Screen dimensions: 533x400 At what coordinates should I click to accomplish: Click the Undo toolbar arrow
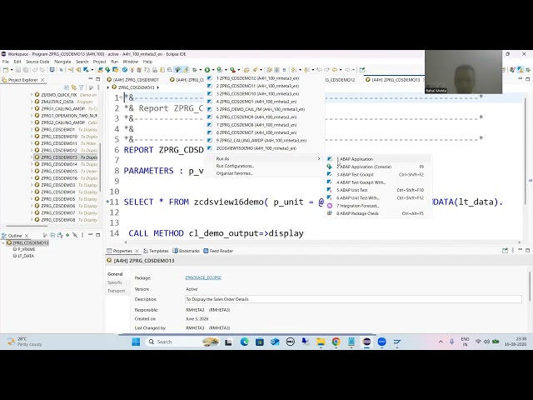(35, 70)
